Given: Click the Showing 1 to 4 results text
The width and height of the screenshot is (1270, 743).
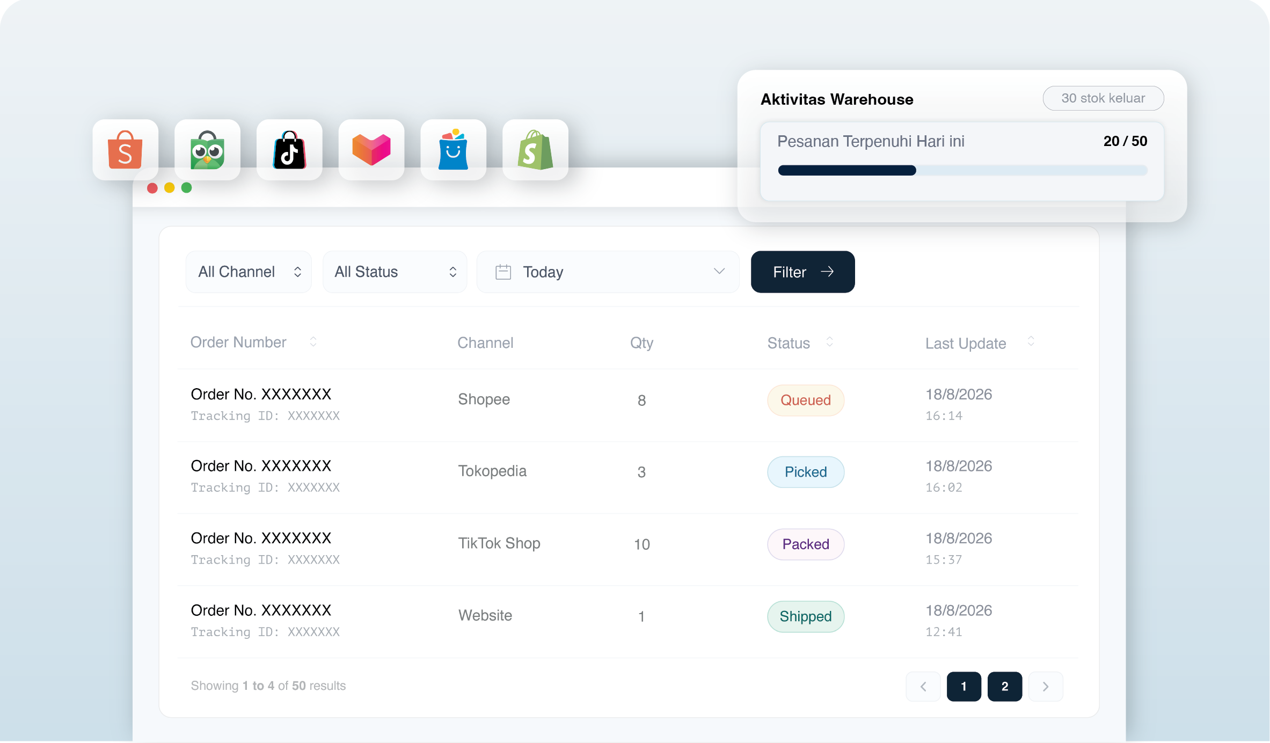Looking at the screenshot, I should [x=268, y=686].
